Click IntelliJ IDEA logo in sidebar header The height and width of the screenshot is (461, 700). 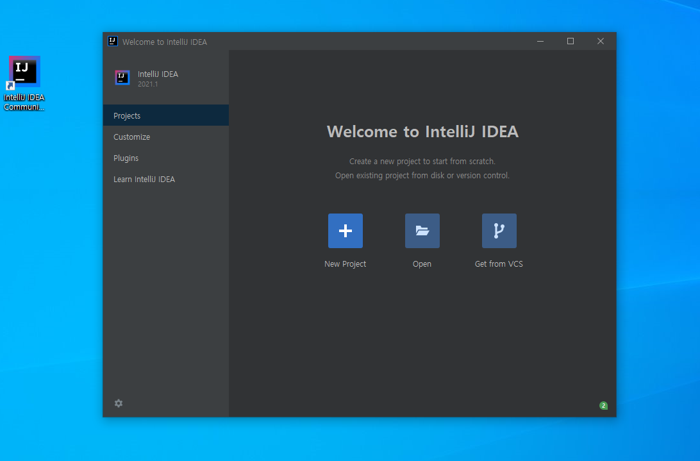click(122, 78)
